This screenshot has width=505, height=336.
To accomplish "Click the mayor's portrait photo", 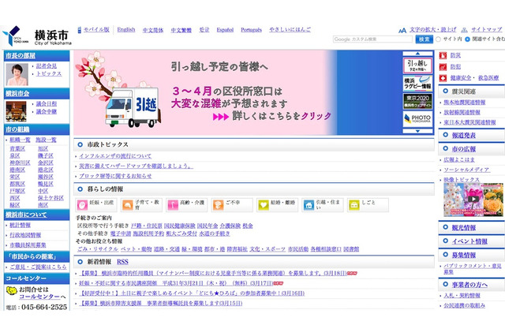I will click(17, 74).
